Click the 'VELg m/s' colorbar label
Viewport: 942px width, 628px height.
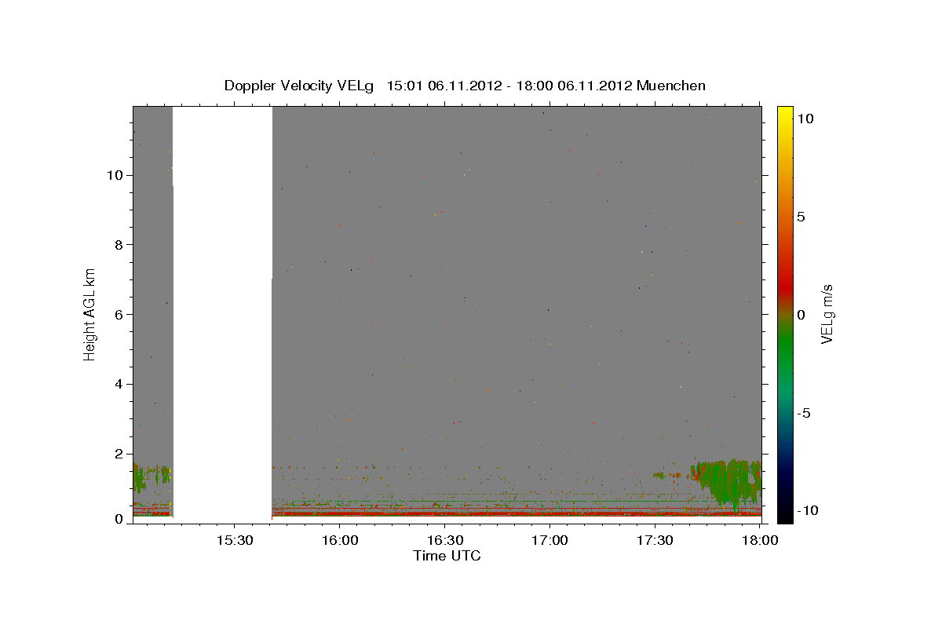827,314
